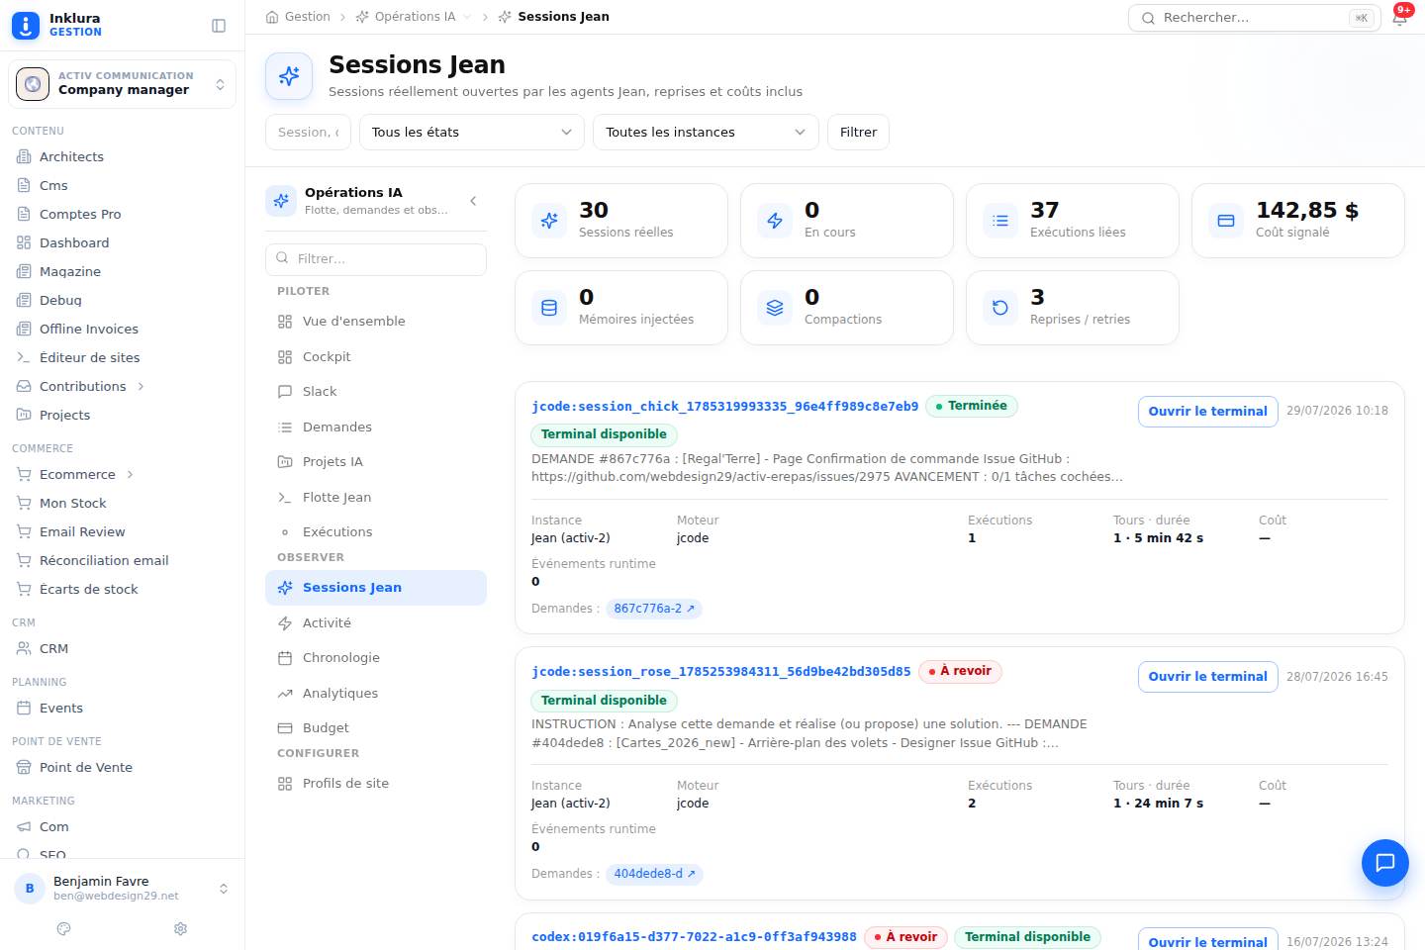
Task: Open the Toutes les instances dropdown
Action: click(706, 132)
